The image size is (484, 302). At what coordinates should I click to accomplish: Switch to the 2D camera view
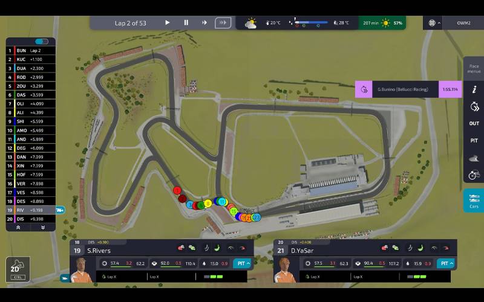18,269
